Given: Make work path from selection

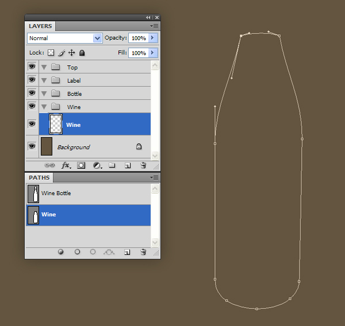Looking at the screenshot, I should coord(109,252).
